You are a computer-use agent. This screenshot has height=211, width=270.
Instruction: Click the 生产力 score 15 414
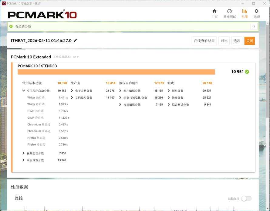[x=110, y=83]
